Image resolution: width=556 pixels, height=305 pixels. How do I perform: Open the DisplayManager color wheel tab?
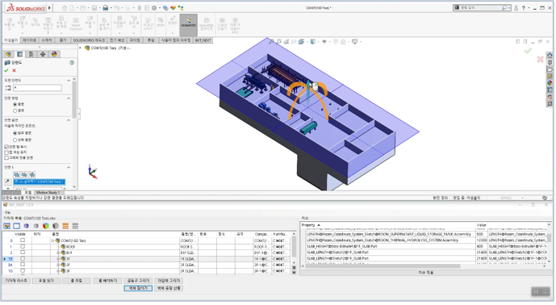coord(54,54)
